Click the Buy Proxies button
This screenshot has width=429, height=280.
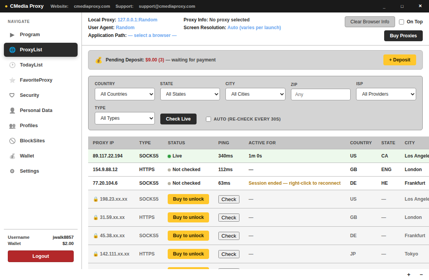tap(403, 36)
